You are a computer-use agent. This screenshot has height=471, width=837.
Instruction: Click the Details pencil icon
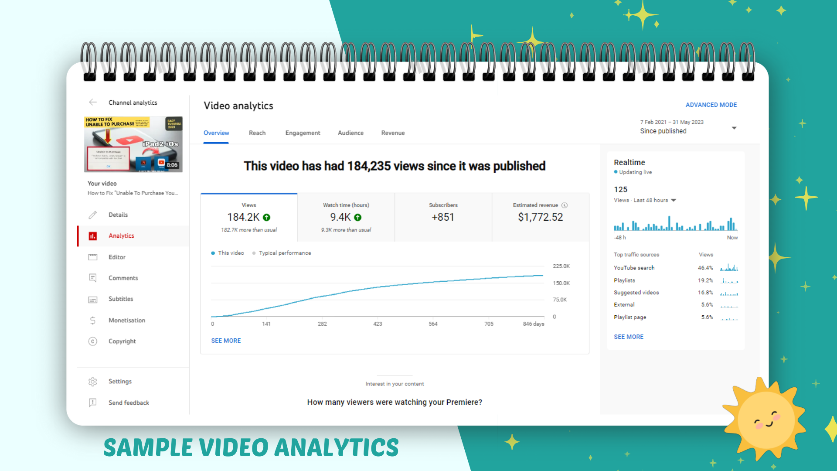tap(93, 215)
